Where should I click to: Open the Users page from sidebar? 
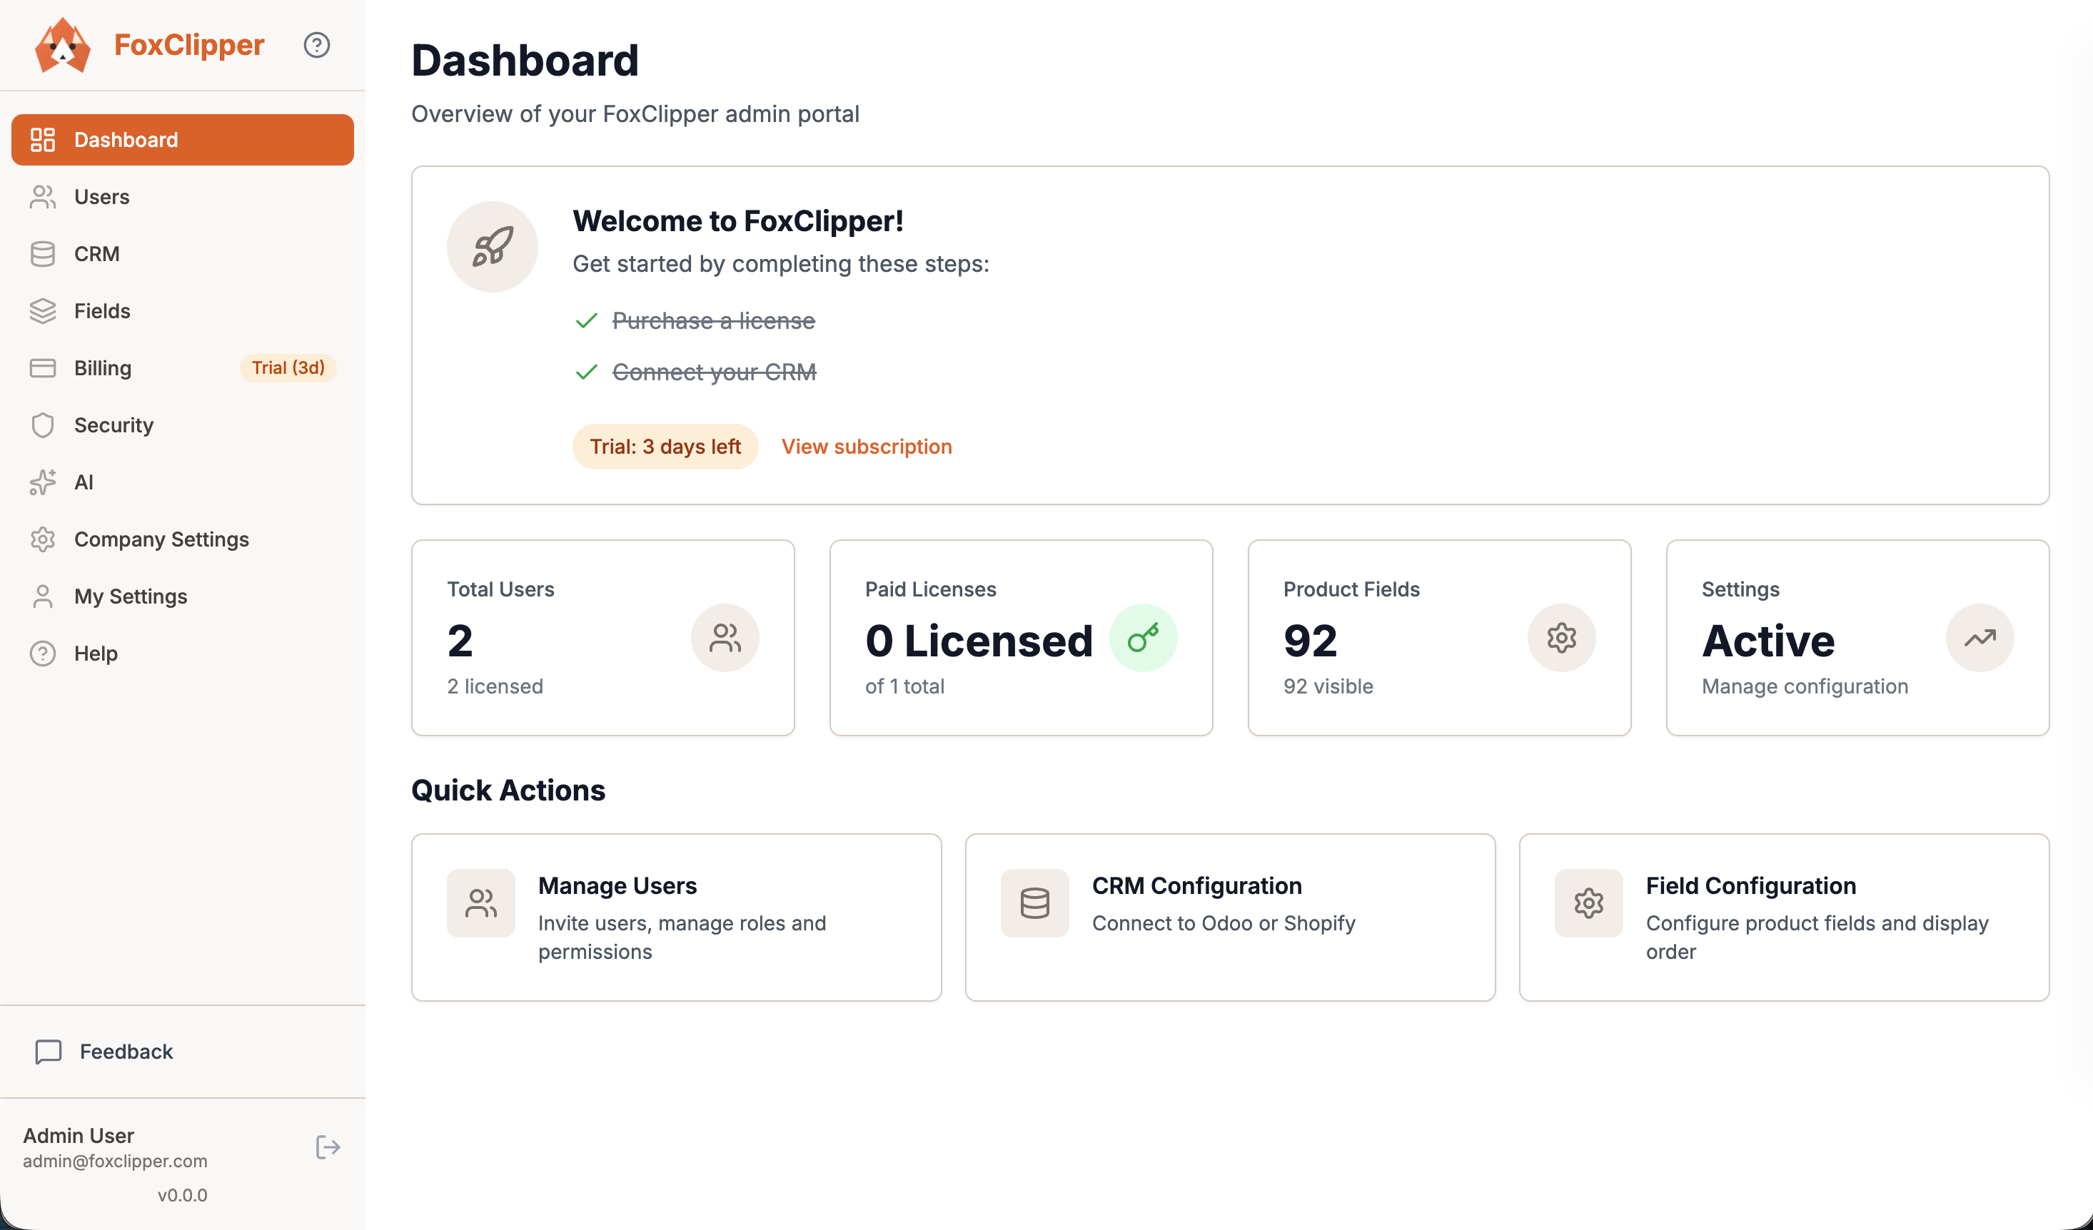coord(101,197)
